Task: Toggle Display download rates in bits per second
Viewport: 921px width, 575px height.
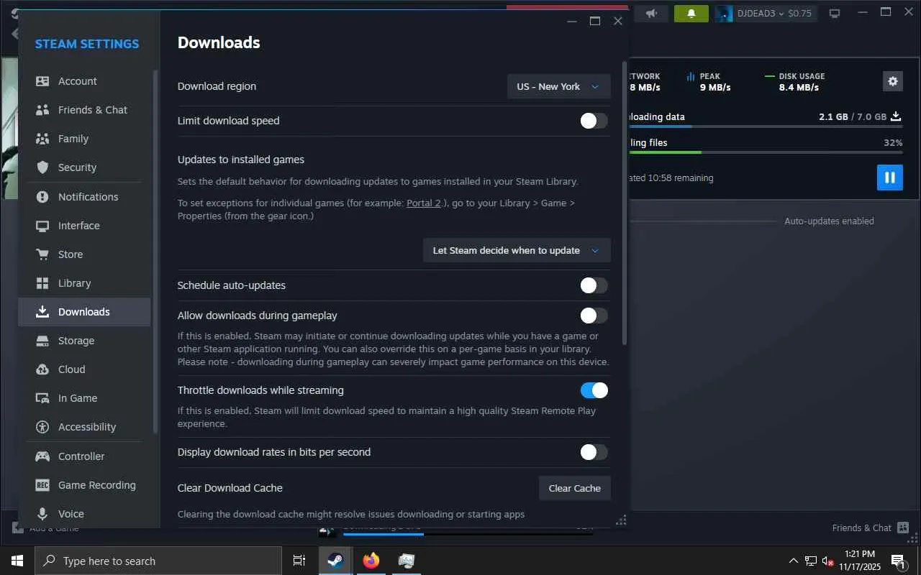Action: click(x=594, y=452)
